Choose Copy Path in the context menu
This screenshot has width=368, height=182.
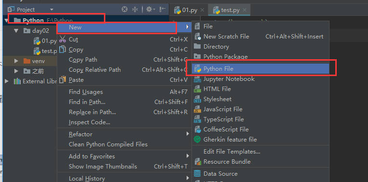pyautogui.click(x=124, y=60)
